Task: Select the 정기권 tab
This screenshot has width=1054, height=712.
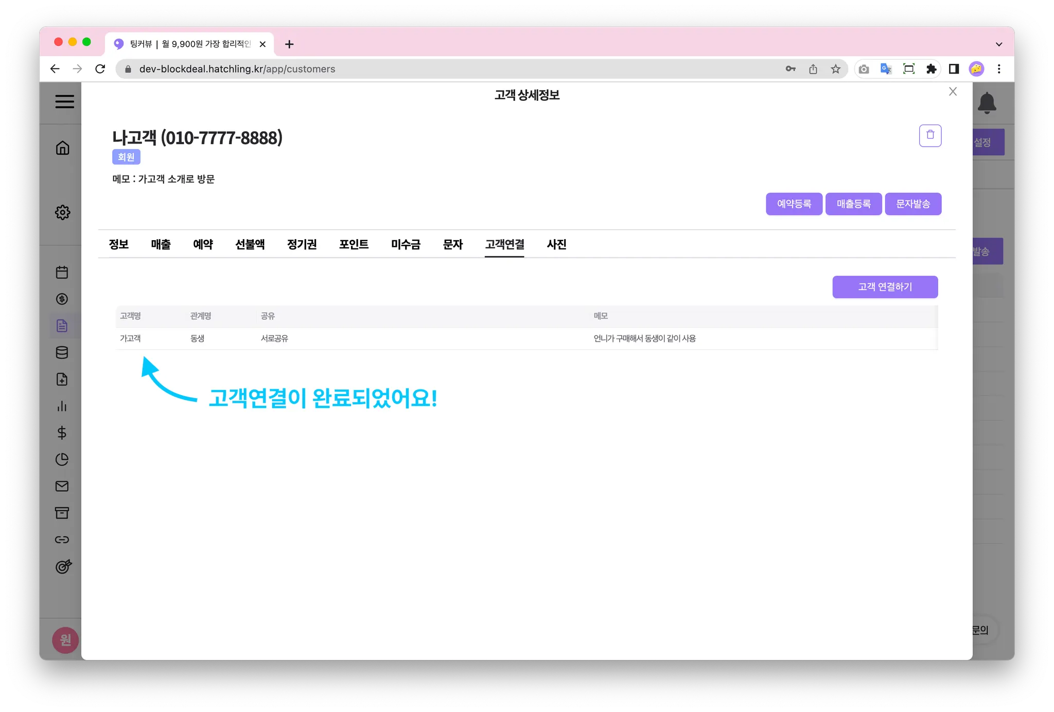Action: (302, 244)
